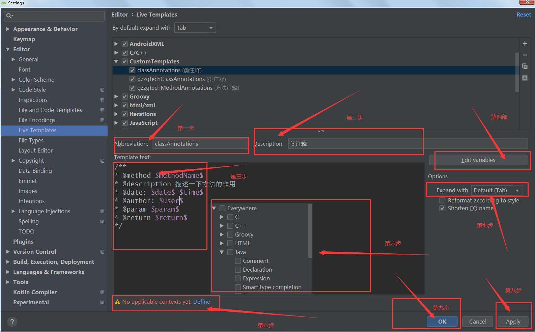This screenshot has width=535, height=332.
Task: Click the template list vertical scrollbar
Action: (517, 72)
